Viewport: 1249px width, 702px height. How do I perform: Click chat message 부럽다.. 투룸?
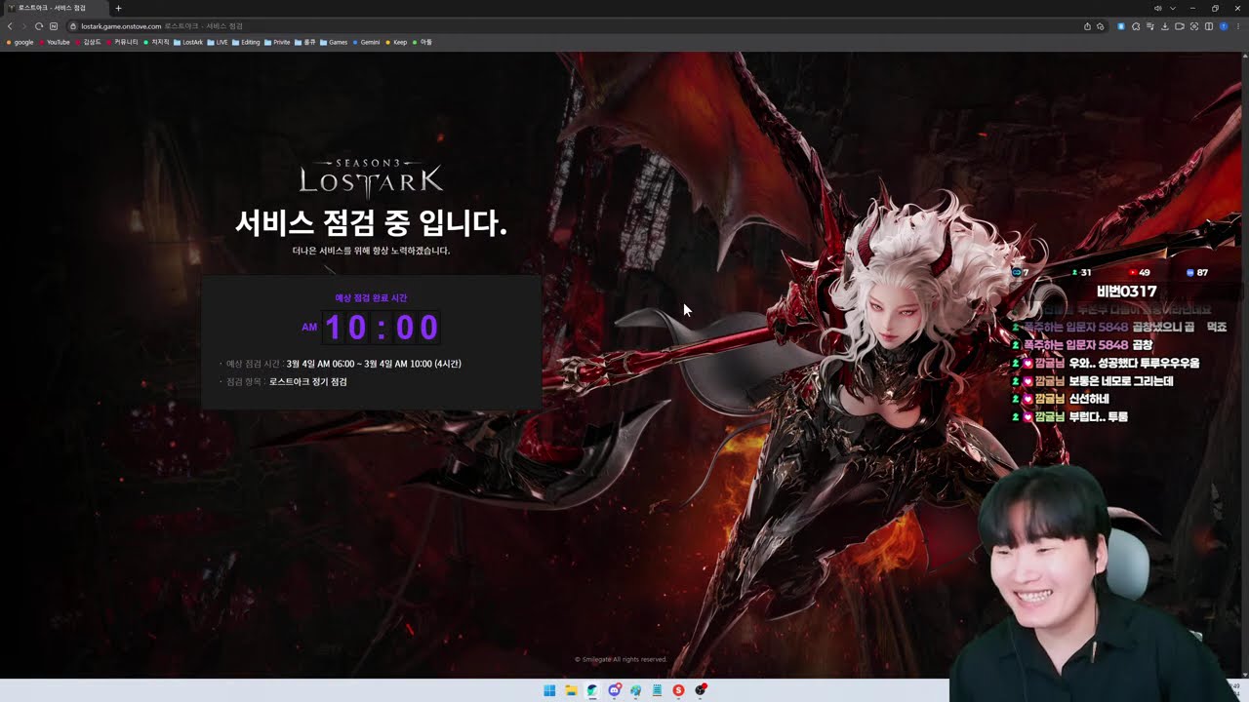tap(1098, 416)
